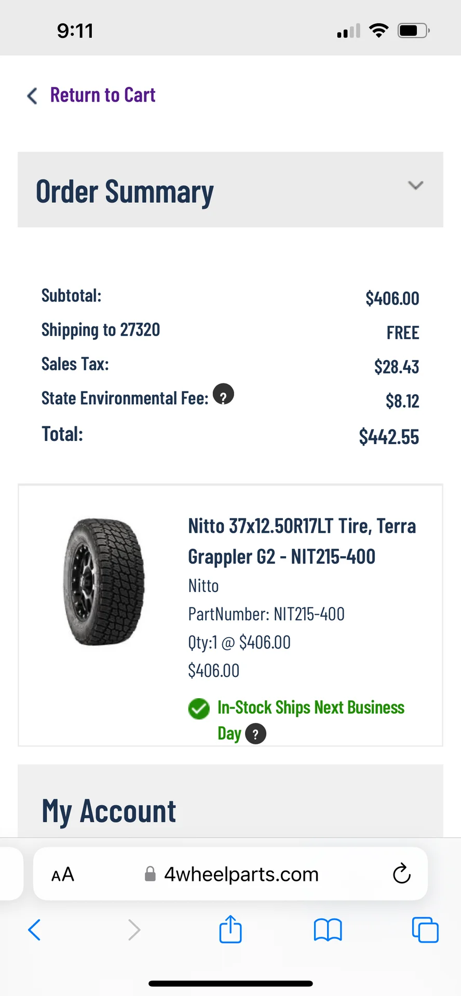The width and height of the screenshot is (461, 996).
Task: Tap the Nitto tire product thumbnail
Action: 104,582
